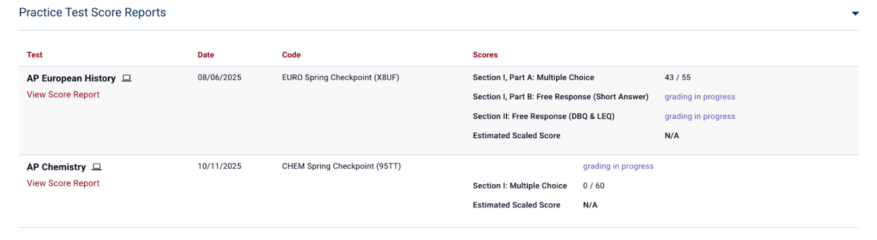Select the AP European History test title
877x240 pixels.
pyautogui.click(x=71, y=78)
